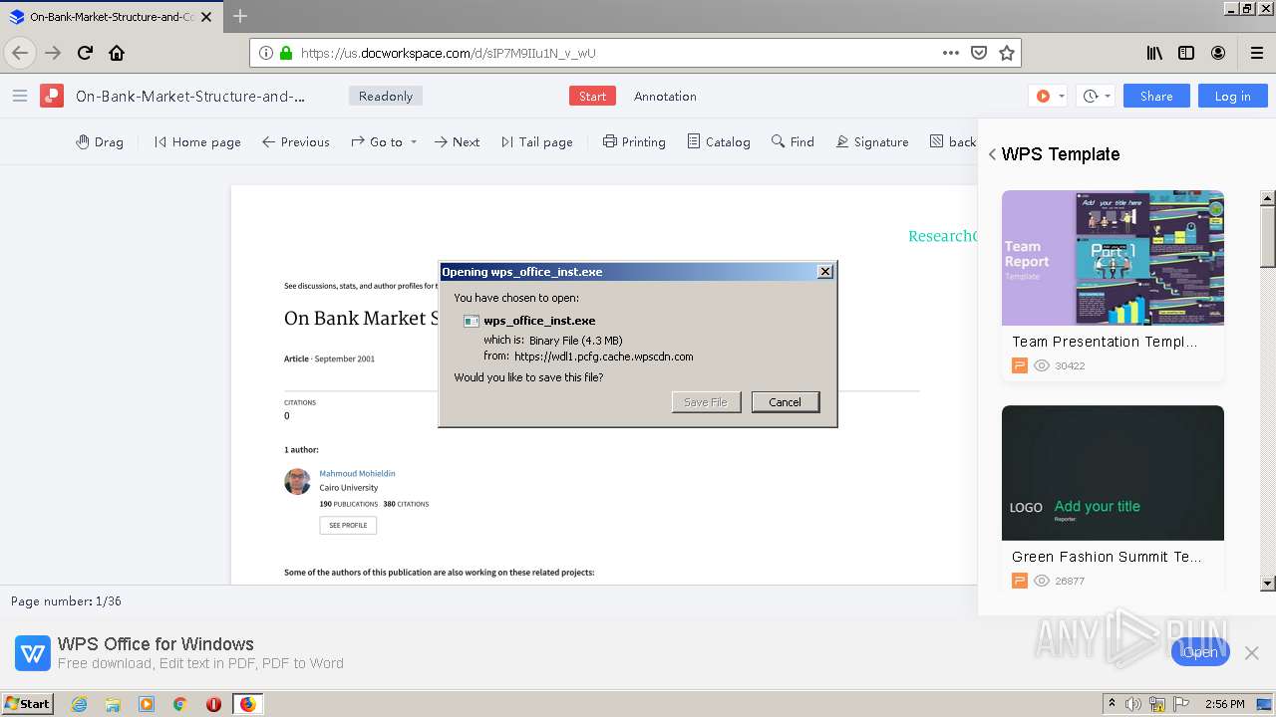This screenshot has height=717, width=1276.
Task: Go forward in Firefox browser
Action: click(x=53, y=53)
